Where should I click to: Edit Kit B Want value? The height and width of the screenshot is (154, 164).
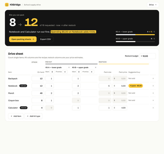[79, 72]
